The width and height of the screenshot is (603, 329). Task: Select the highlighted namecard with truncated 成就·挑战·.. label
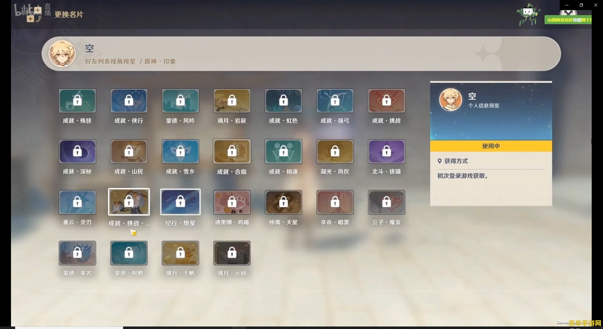click(129, 202)
